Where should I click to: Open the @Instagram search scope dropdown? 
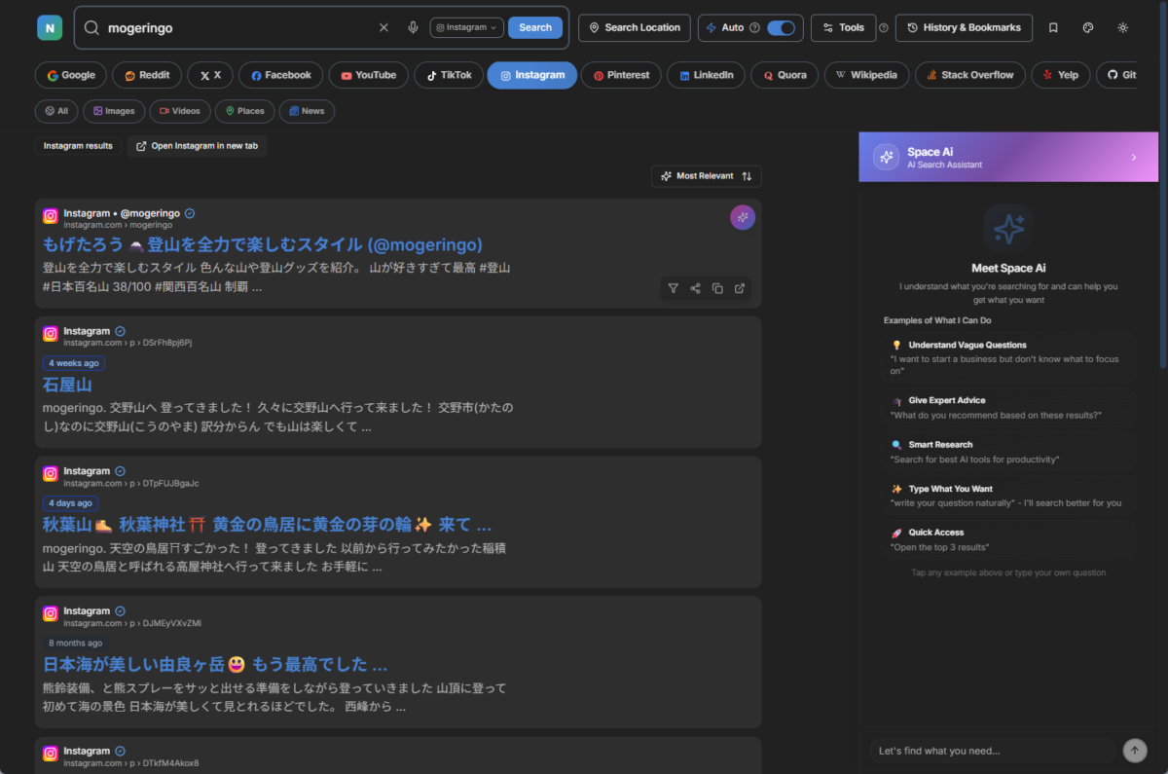466,27
